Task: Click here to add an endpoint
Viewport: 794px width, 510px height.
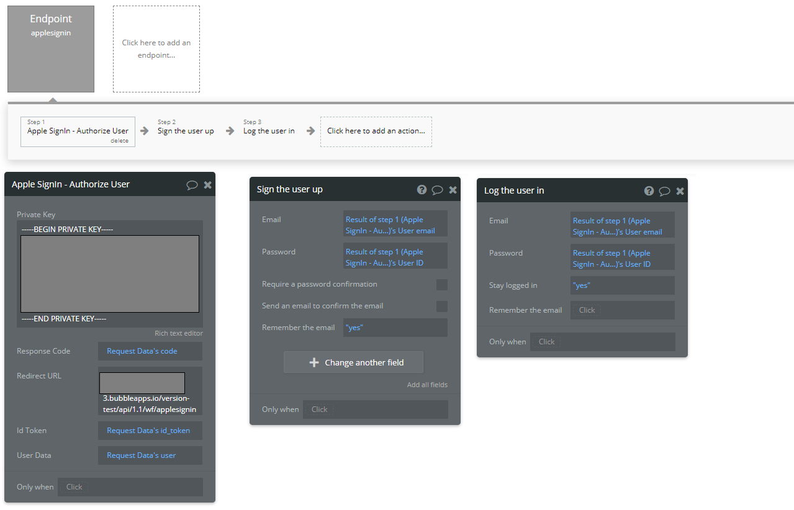Action: 156,49
